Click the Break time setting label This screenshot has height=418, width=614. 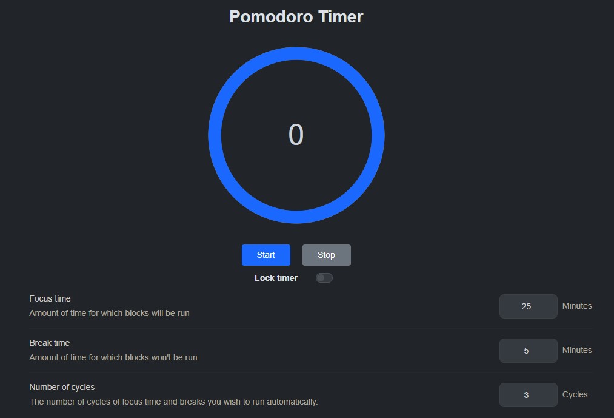click(49, 343)
